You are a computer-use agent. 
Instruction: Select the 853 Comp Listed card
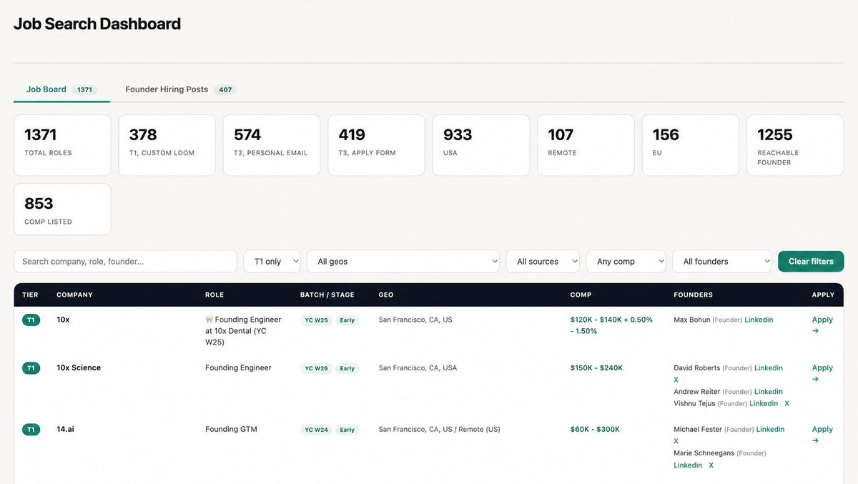62,209
